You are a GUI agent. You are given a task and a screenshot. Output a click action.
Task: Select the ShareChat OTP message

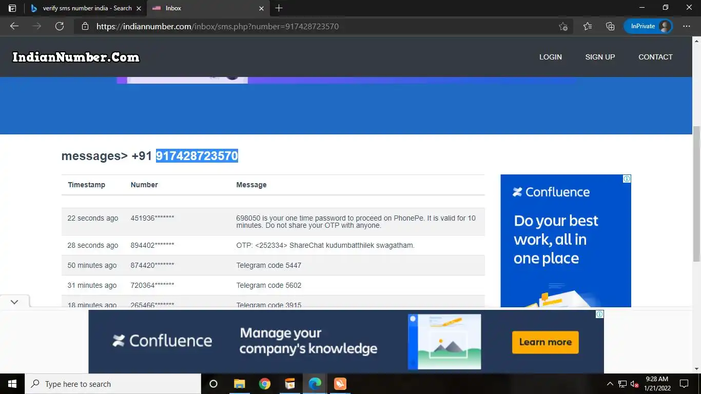pos(325,245)
